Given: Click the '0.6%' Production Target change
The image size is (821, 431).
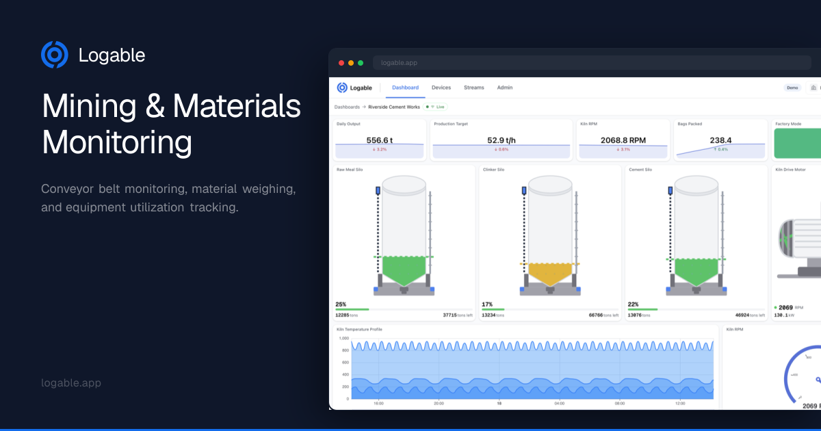Looking at the screenshot, I should 501,149.
